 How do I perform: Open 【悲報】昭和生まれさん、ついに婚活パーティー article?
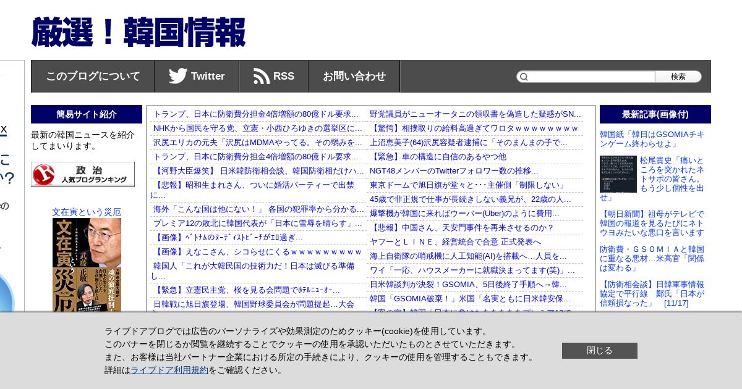pyautogui.click(x=253, y=190)
